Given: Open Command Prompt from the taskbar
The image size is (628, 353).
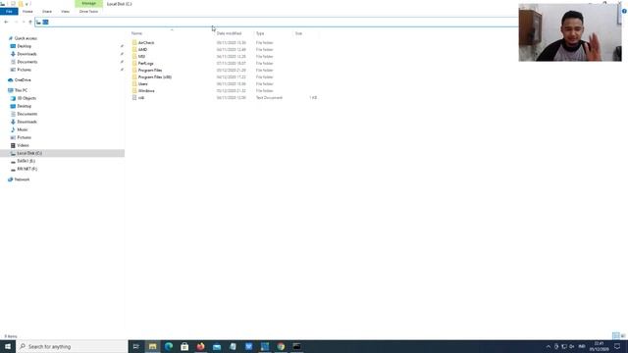Looking at the screenshot, I should pyautogui.click(x=296, y=346).
